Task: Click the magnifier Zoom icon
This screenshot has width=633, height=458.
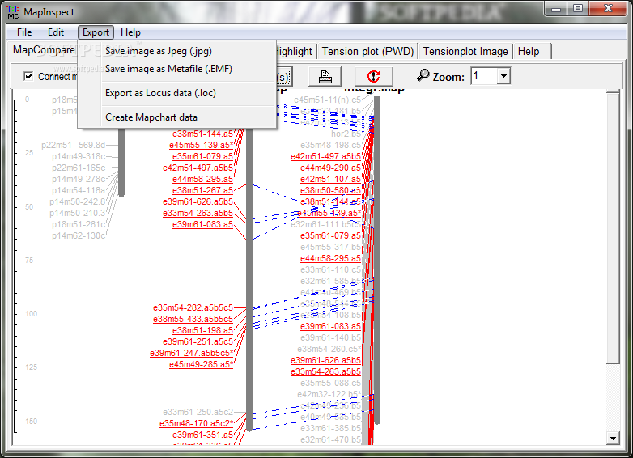Action: (x=423, y=75)
